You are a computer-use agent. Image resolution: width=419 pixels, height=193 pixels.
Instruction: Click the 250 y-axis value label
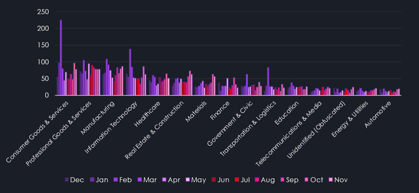click(43, 12)
